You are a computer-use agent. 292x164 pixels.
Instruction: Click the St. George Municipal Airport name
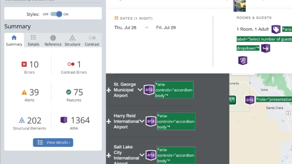[x=125, y=90]
